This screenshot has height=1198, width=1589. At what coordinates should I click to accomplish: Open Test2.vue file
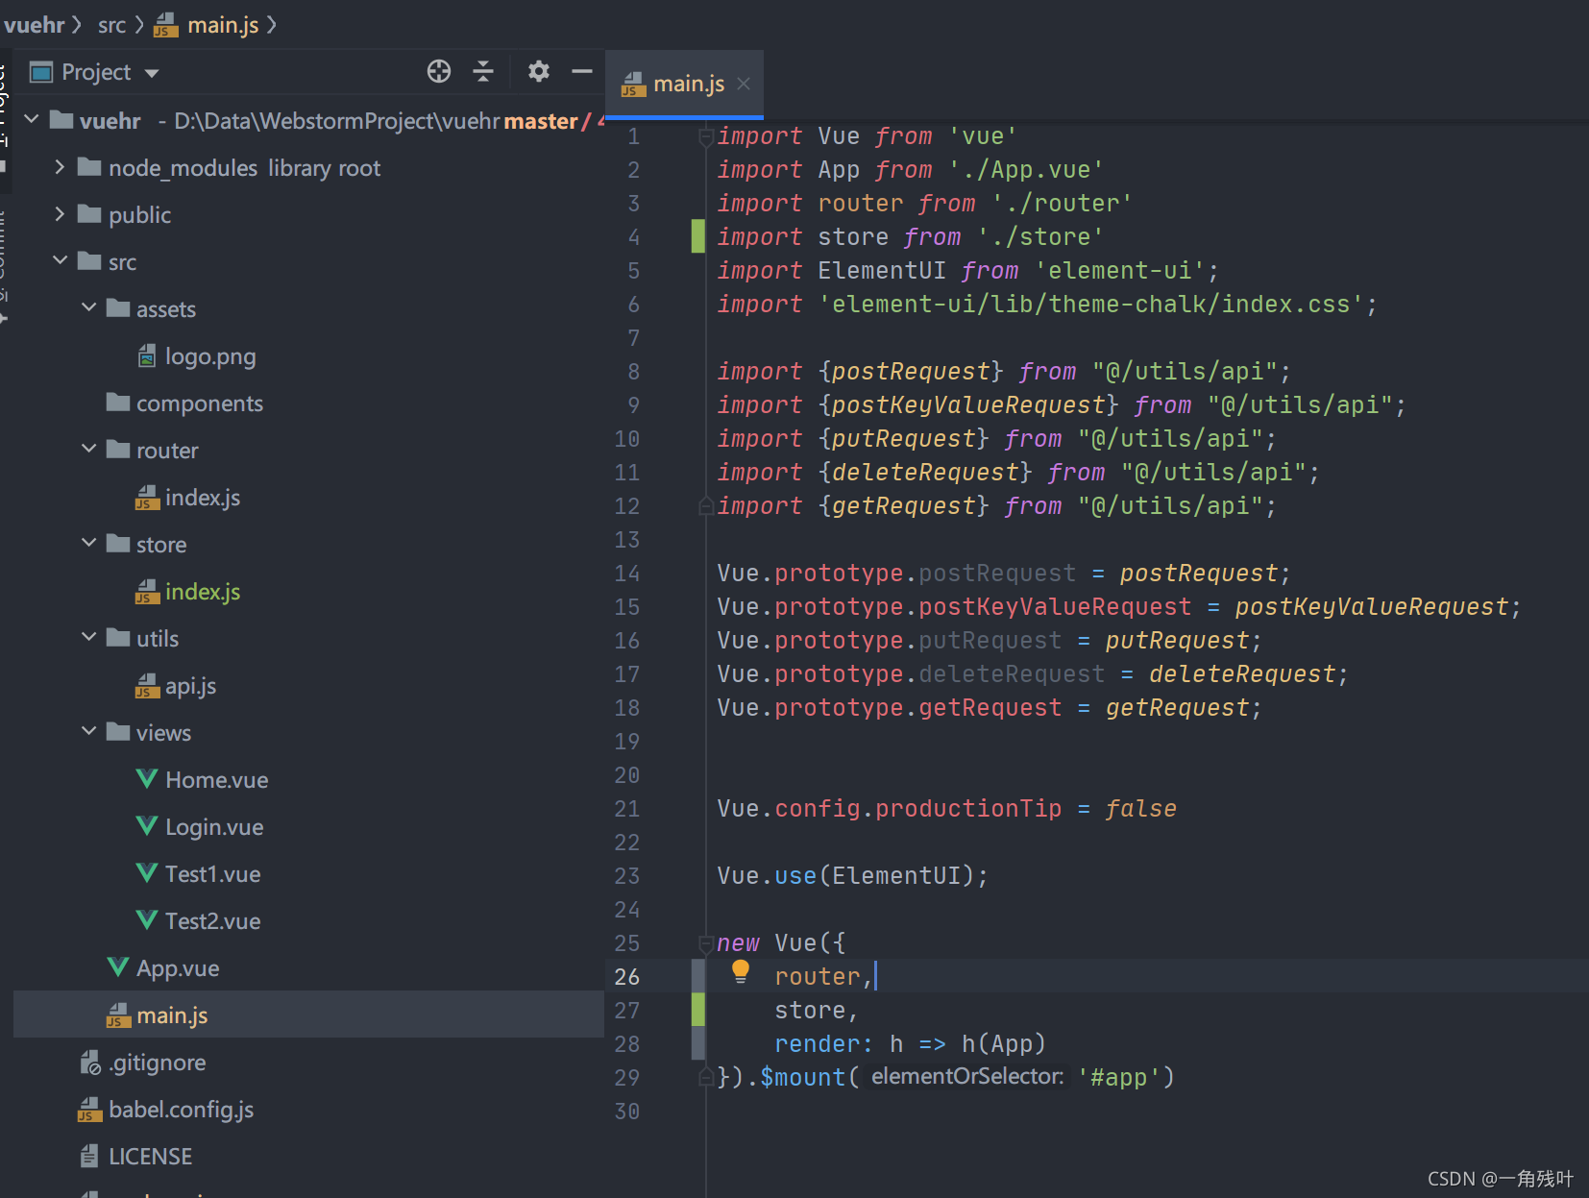click(212, 921)
